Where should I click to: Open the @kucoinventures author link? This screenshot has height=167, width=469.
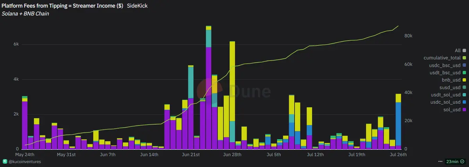click(25, 162)
